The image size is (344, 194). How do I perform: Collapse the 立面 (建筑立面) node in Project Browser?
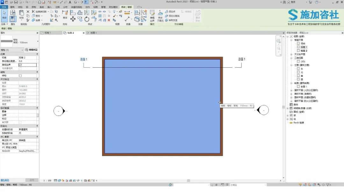coord(291,65)
